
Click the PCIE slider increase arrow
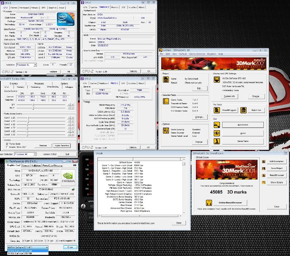point(73,108)
